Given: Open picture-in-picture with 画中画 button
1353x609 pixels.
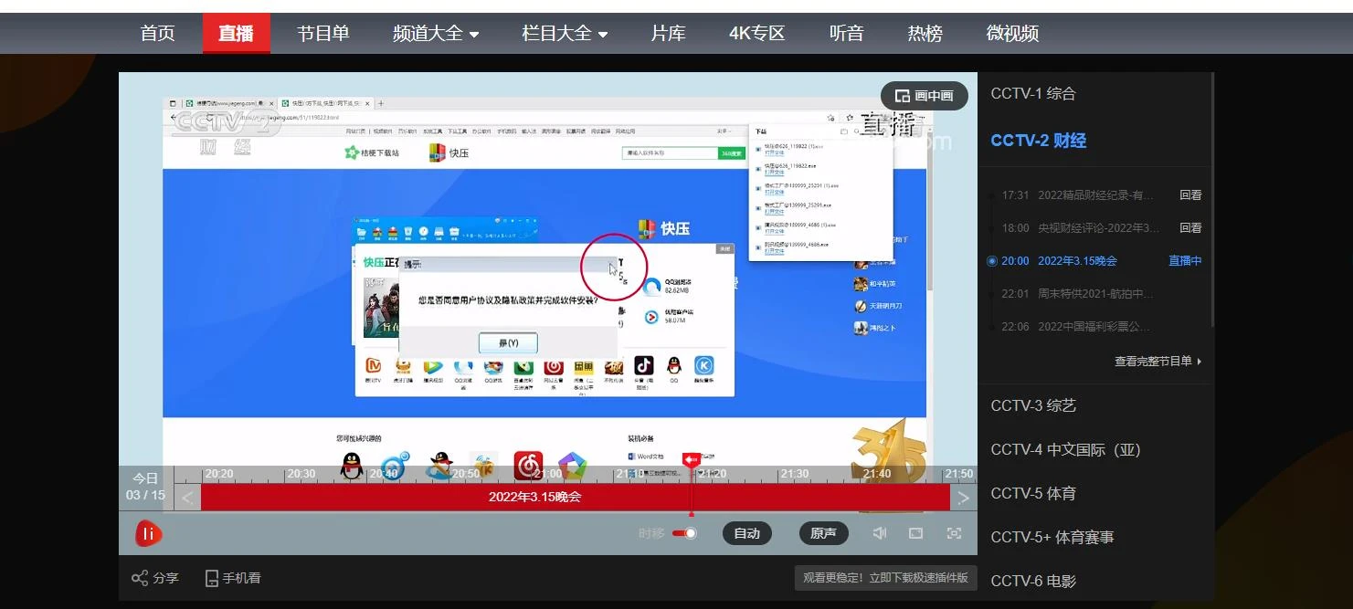Looking at the screenshot, I should coord(924,96).
